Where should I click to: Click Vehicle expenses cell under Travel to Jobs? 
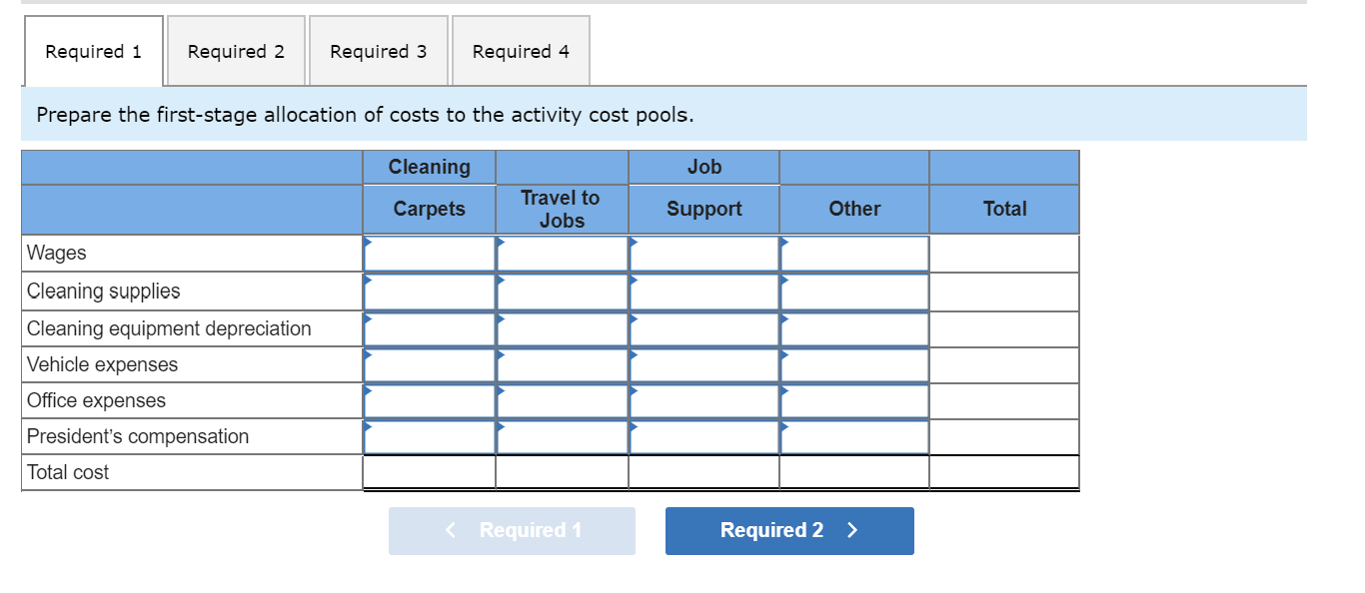tap(563, 364)
